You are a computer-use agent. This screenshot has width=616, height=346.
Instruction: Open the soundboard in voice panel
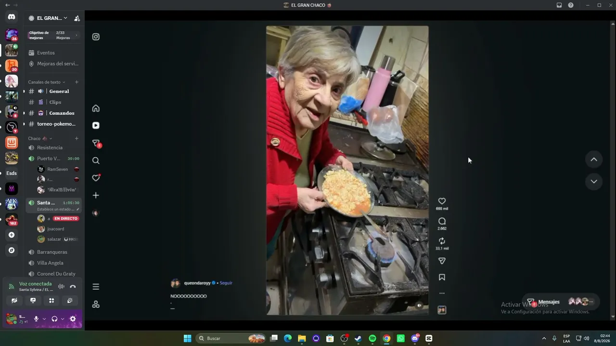tap(70, 300)
